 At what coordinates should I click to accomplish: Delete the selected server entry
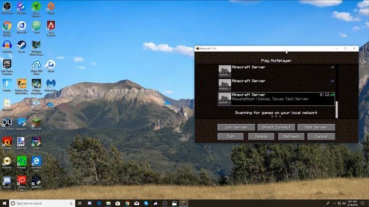tap(261, 136)
